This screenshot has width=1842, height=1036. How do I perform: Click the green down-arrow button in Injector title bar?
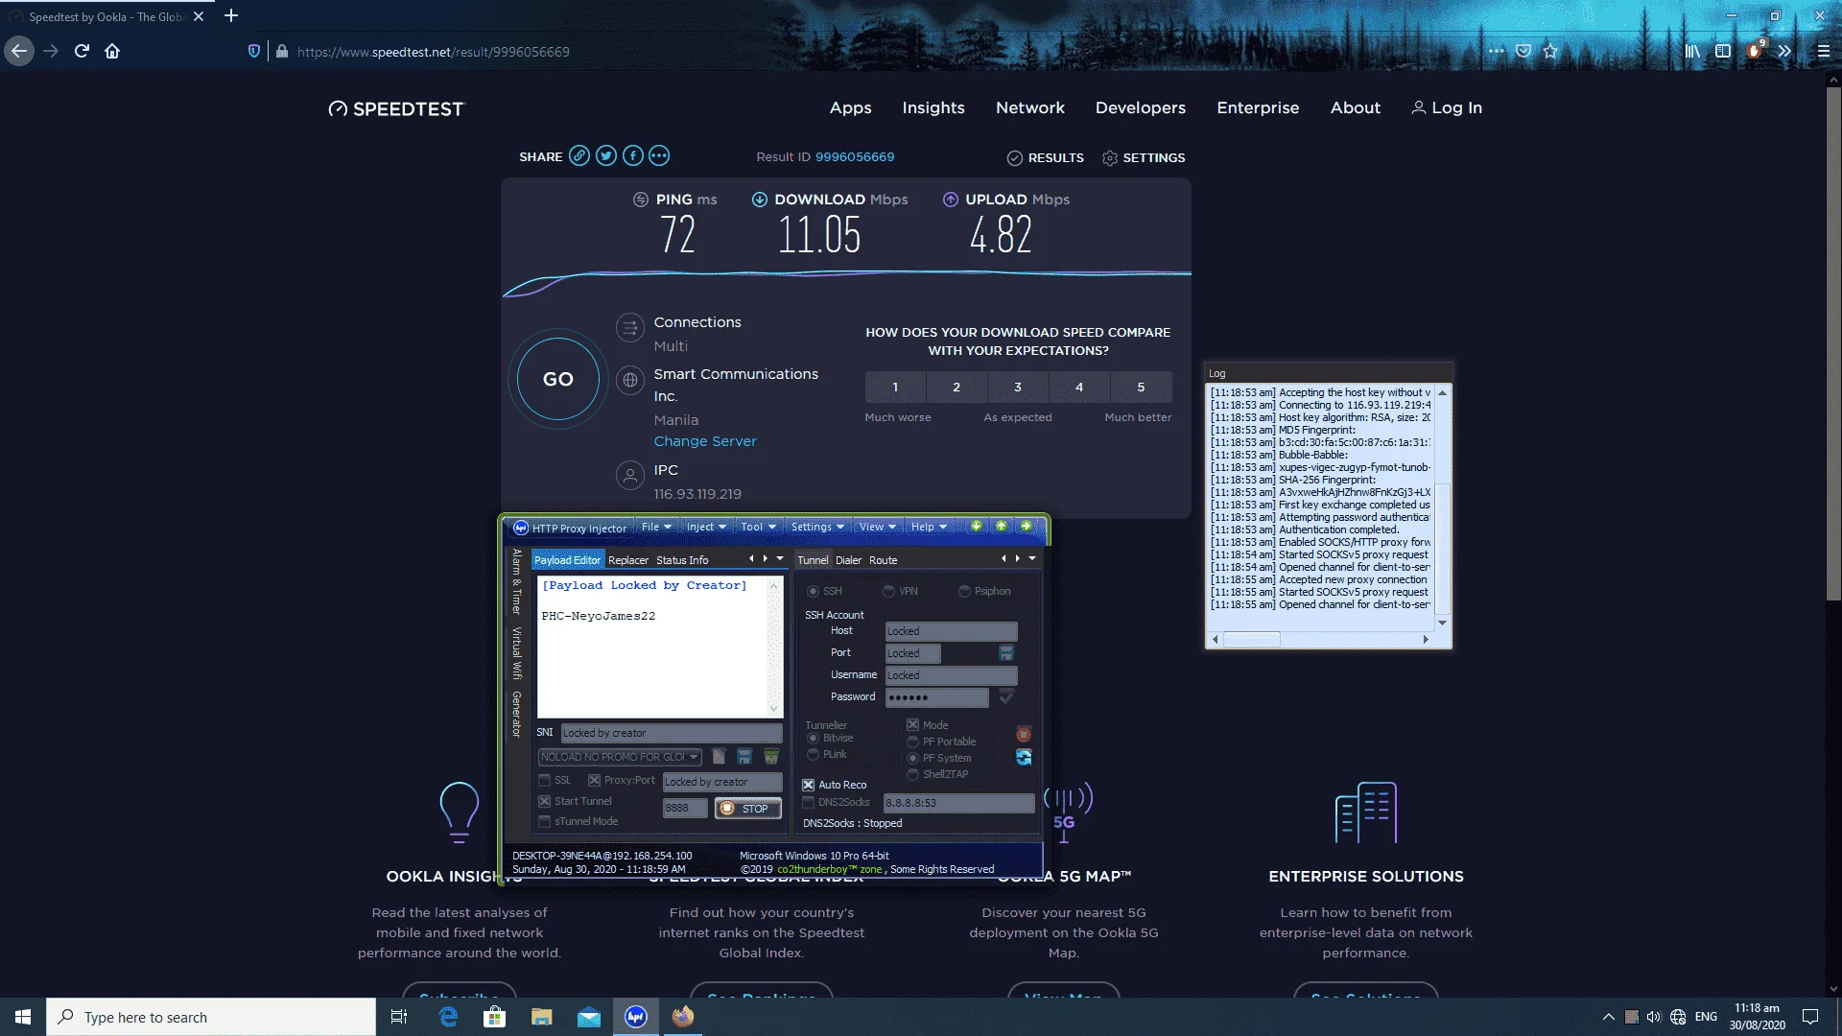977,527
